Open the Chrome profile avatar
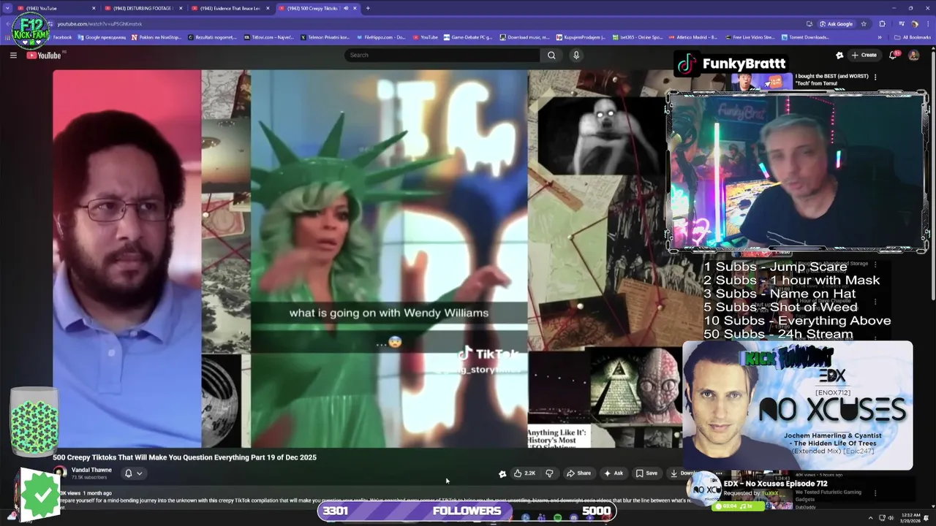Viewport: 936px width, 526px height. tap(914, 23)
